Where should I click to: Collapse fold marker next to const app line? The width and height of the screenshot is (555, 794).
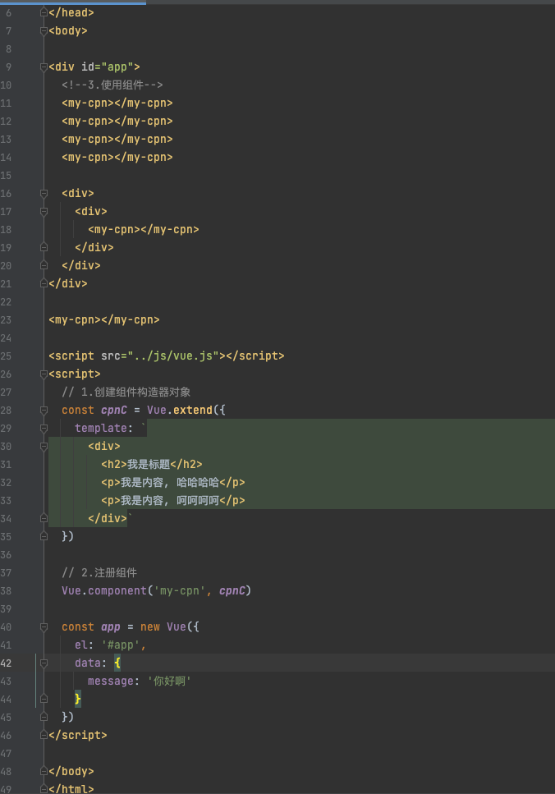tap(44, 626)
